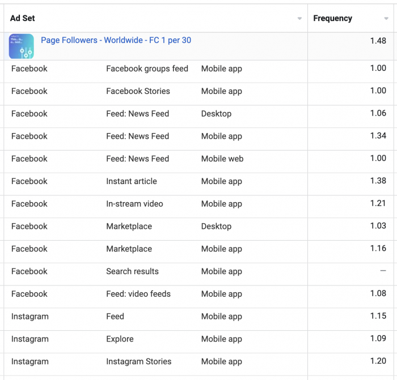Click Instagram in the Feed row

pyautogui.click(x=30, y=317)
